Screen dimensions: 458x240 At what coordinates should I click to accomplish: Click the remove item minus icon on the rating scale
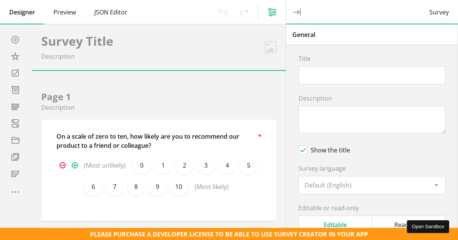(63, 165)
